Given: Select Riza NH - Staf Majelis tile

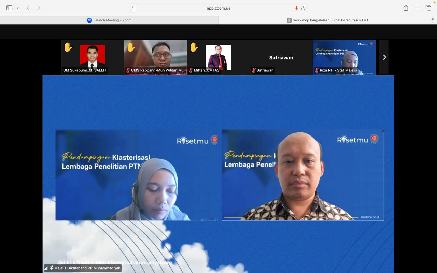Looking at the screenshot, I should coord(344,57).
